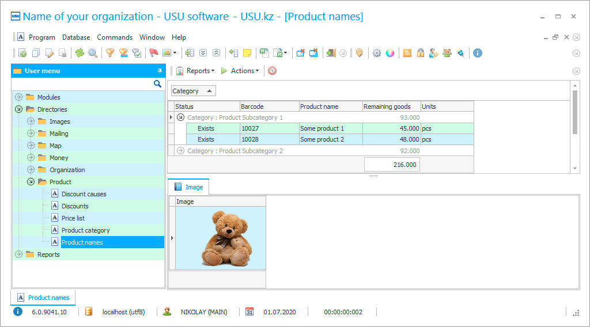Click the orange RSS feed icon

(407, 53)
